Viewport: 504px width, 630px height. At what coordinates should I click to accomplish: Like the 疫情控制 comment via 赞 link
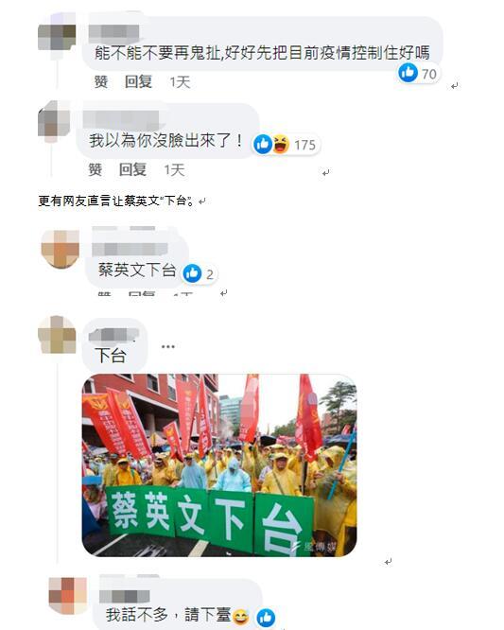[x=101, y=82]
